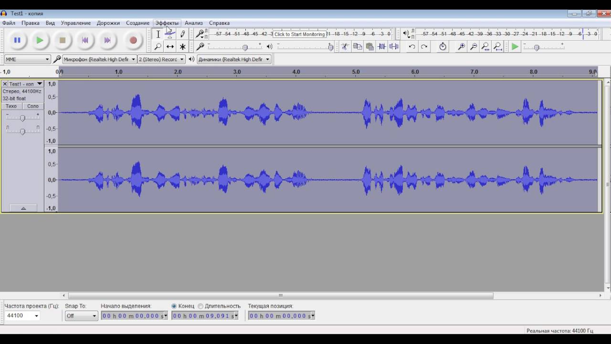This screenshot has width=611, height=344.
Task: Redo the last undone action
Action: (x=424, y=46)
